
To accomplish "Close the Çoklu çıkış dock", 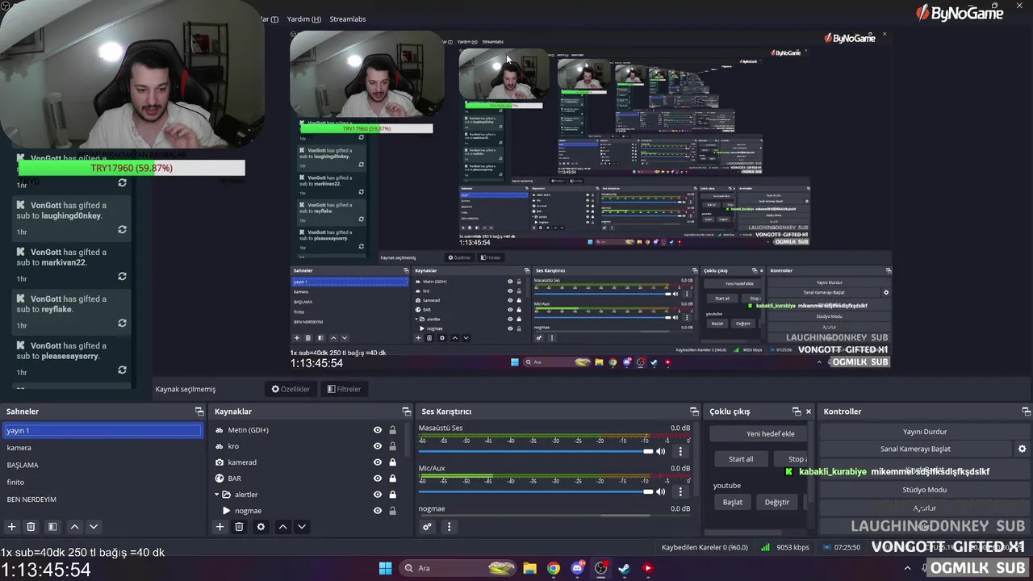I will coord(809,412).
